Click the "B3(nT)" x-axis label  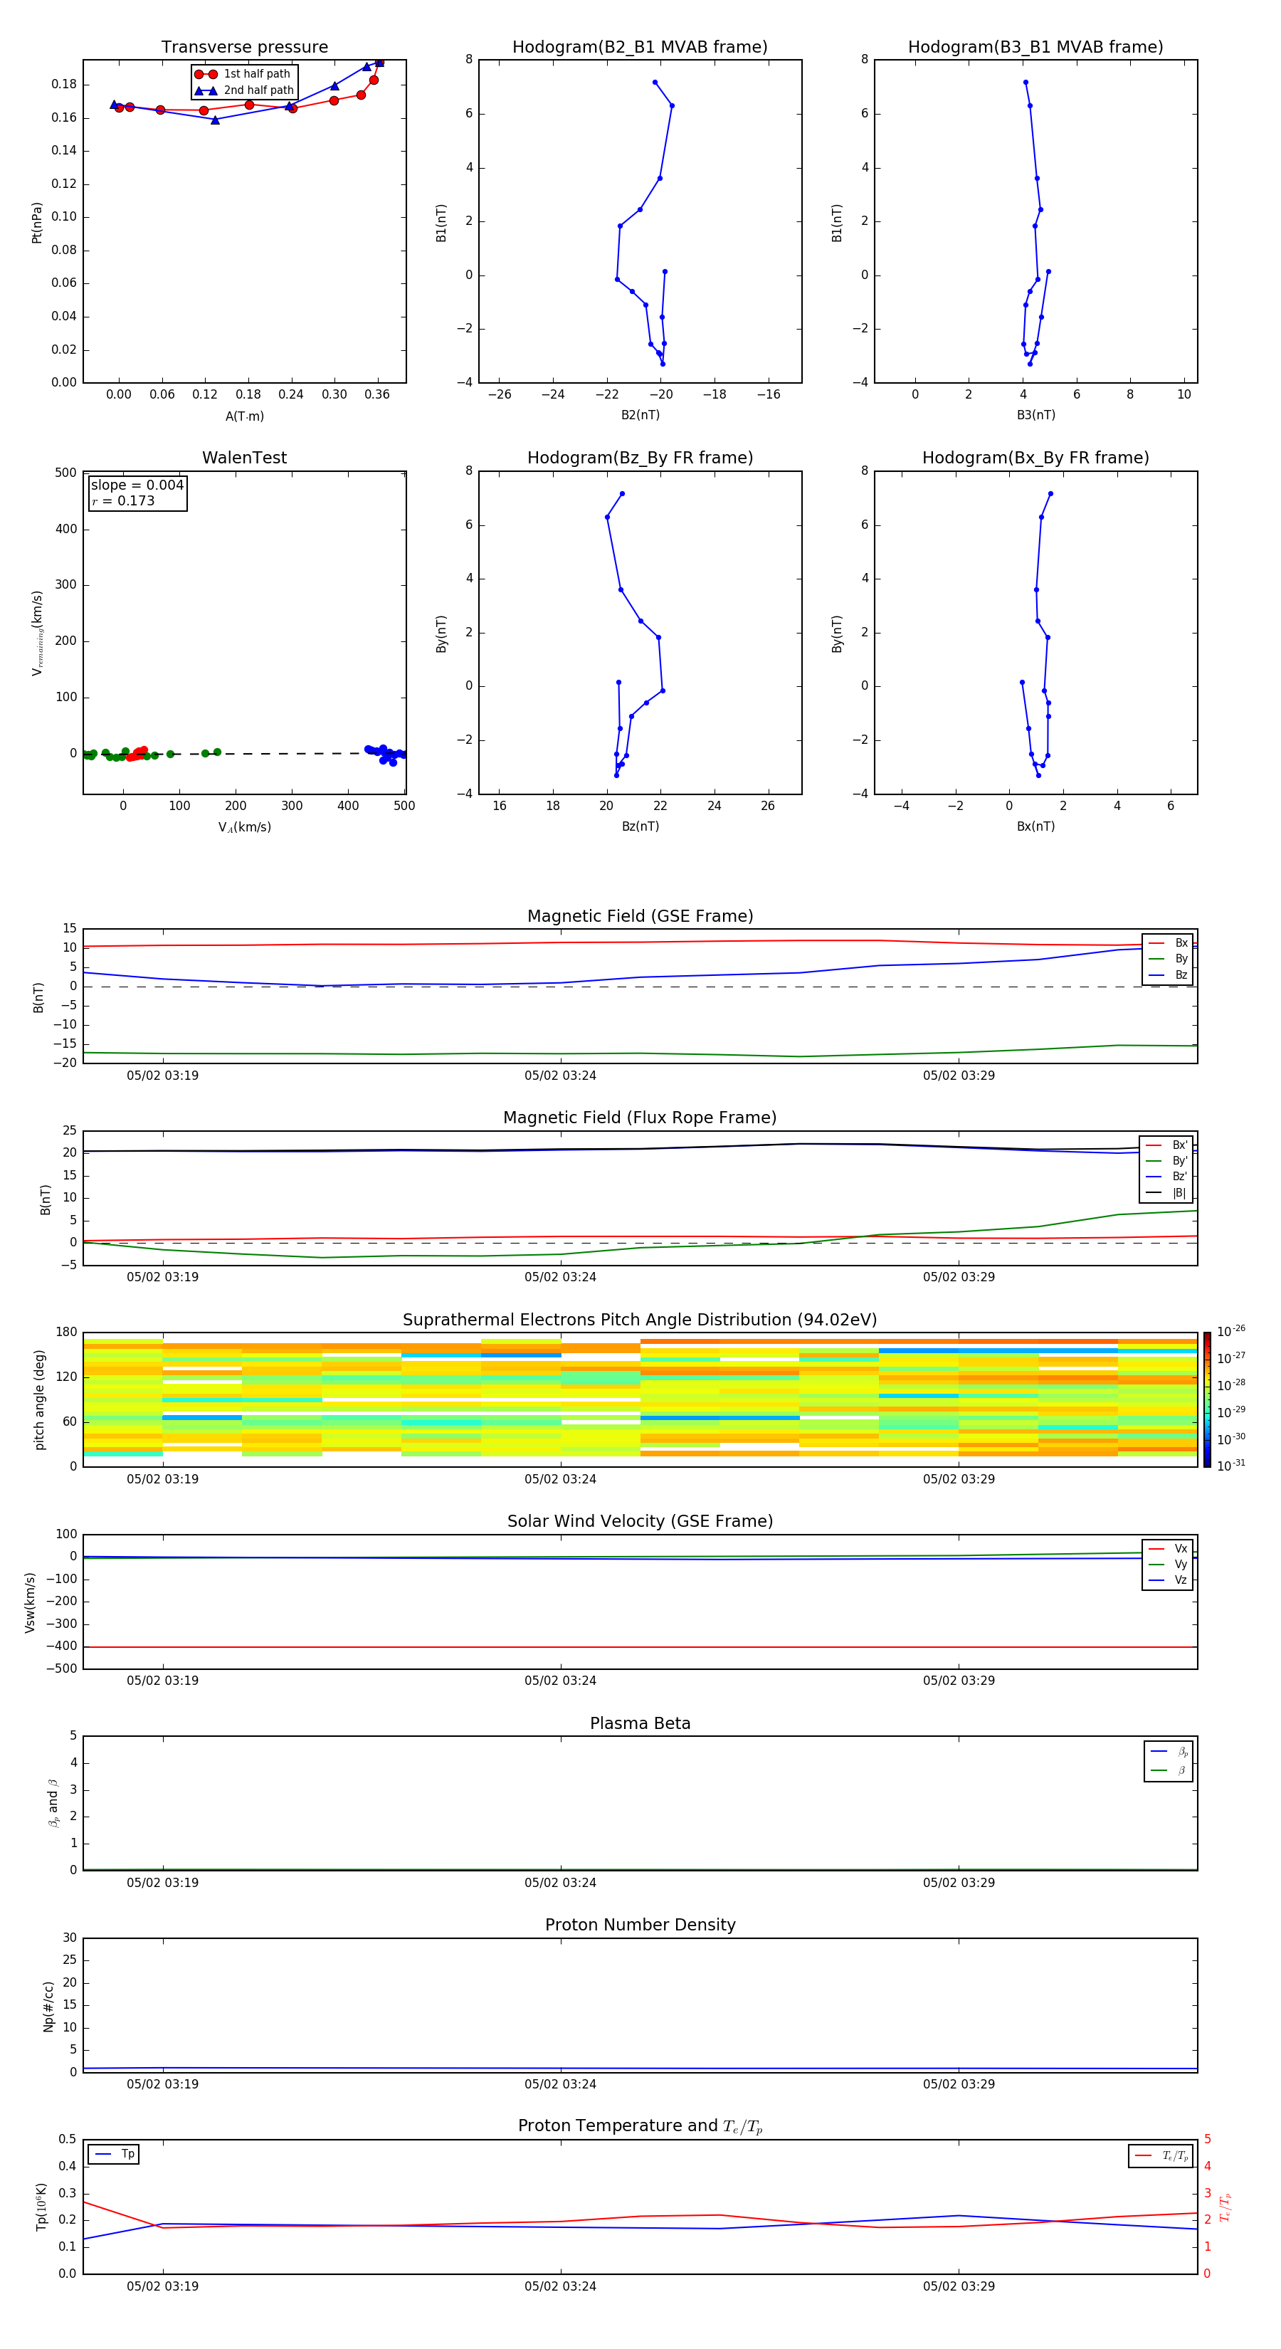[x=1035, y=415]
